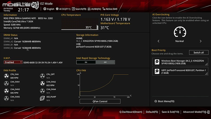The image size is (211, 119).
Task: Click the QFan Control button
Action: pos(100,101)
